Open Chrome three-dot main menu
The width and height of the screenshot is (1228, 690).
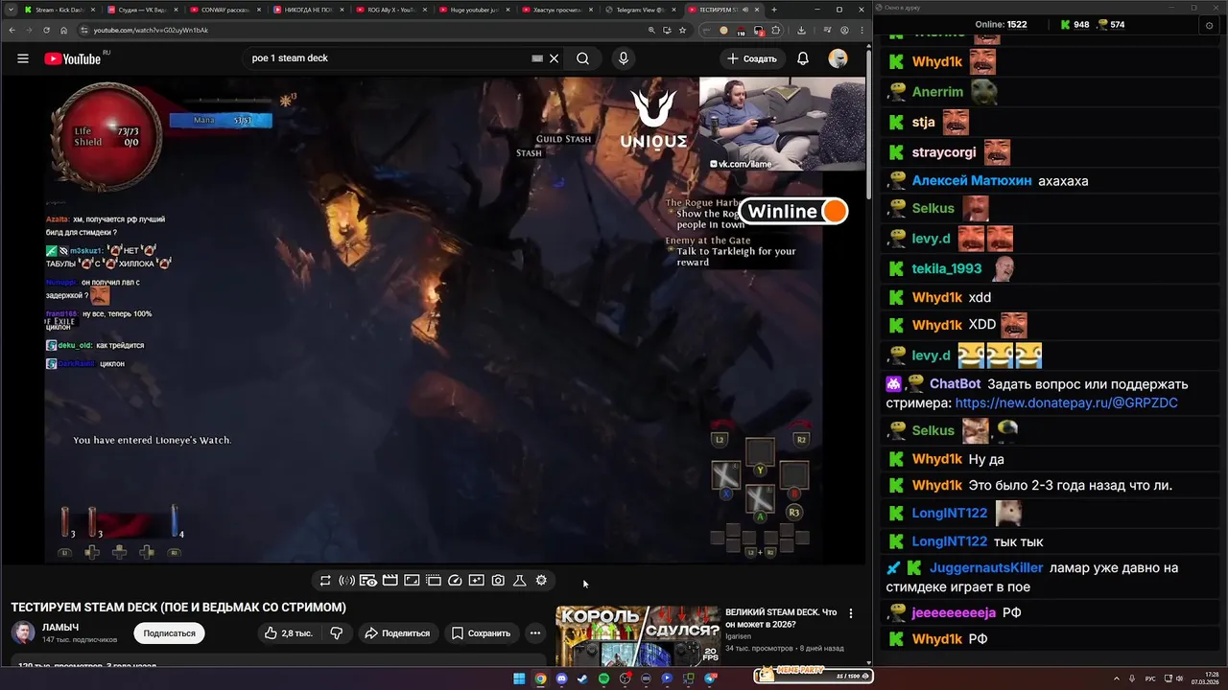(862, 30)
